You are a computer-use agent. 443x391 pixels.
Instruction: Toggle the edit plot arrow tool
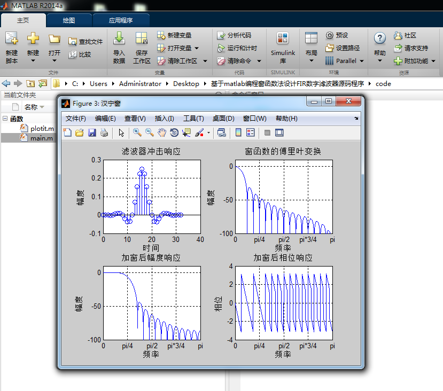pyautogui.click(x=121, y=132)
